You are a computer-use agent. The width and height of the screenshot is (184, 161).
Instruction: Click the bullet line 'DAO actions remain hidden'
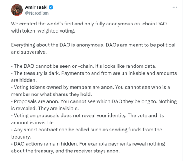[x=88, y=144]
